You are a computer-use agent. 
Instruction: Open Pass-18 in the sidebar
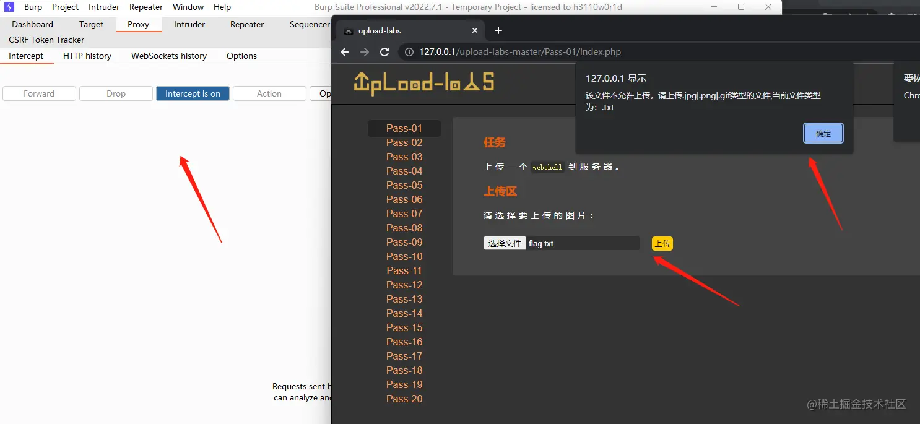coord(404,370)
